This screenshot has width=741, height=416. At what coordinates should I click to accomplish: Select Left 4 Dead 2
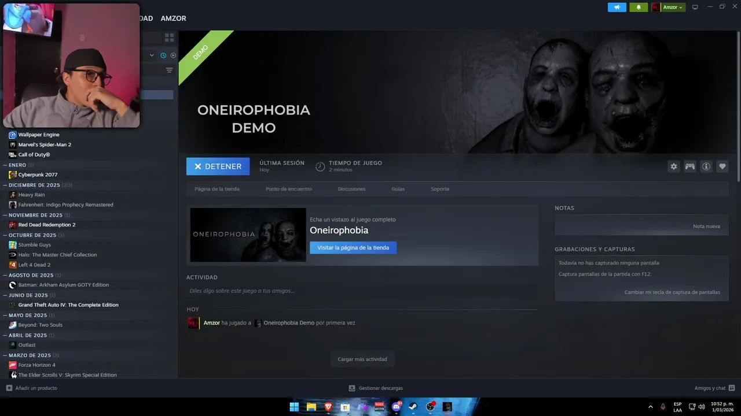click(x=34, y=265)
